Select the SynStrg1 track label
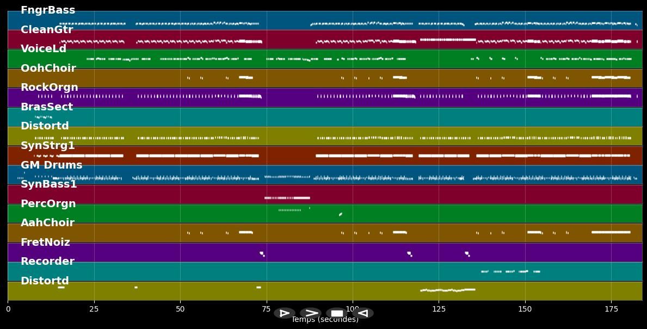 [48, 146]
